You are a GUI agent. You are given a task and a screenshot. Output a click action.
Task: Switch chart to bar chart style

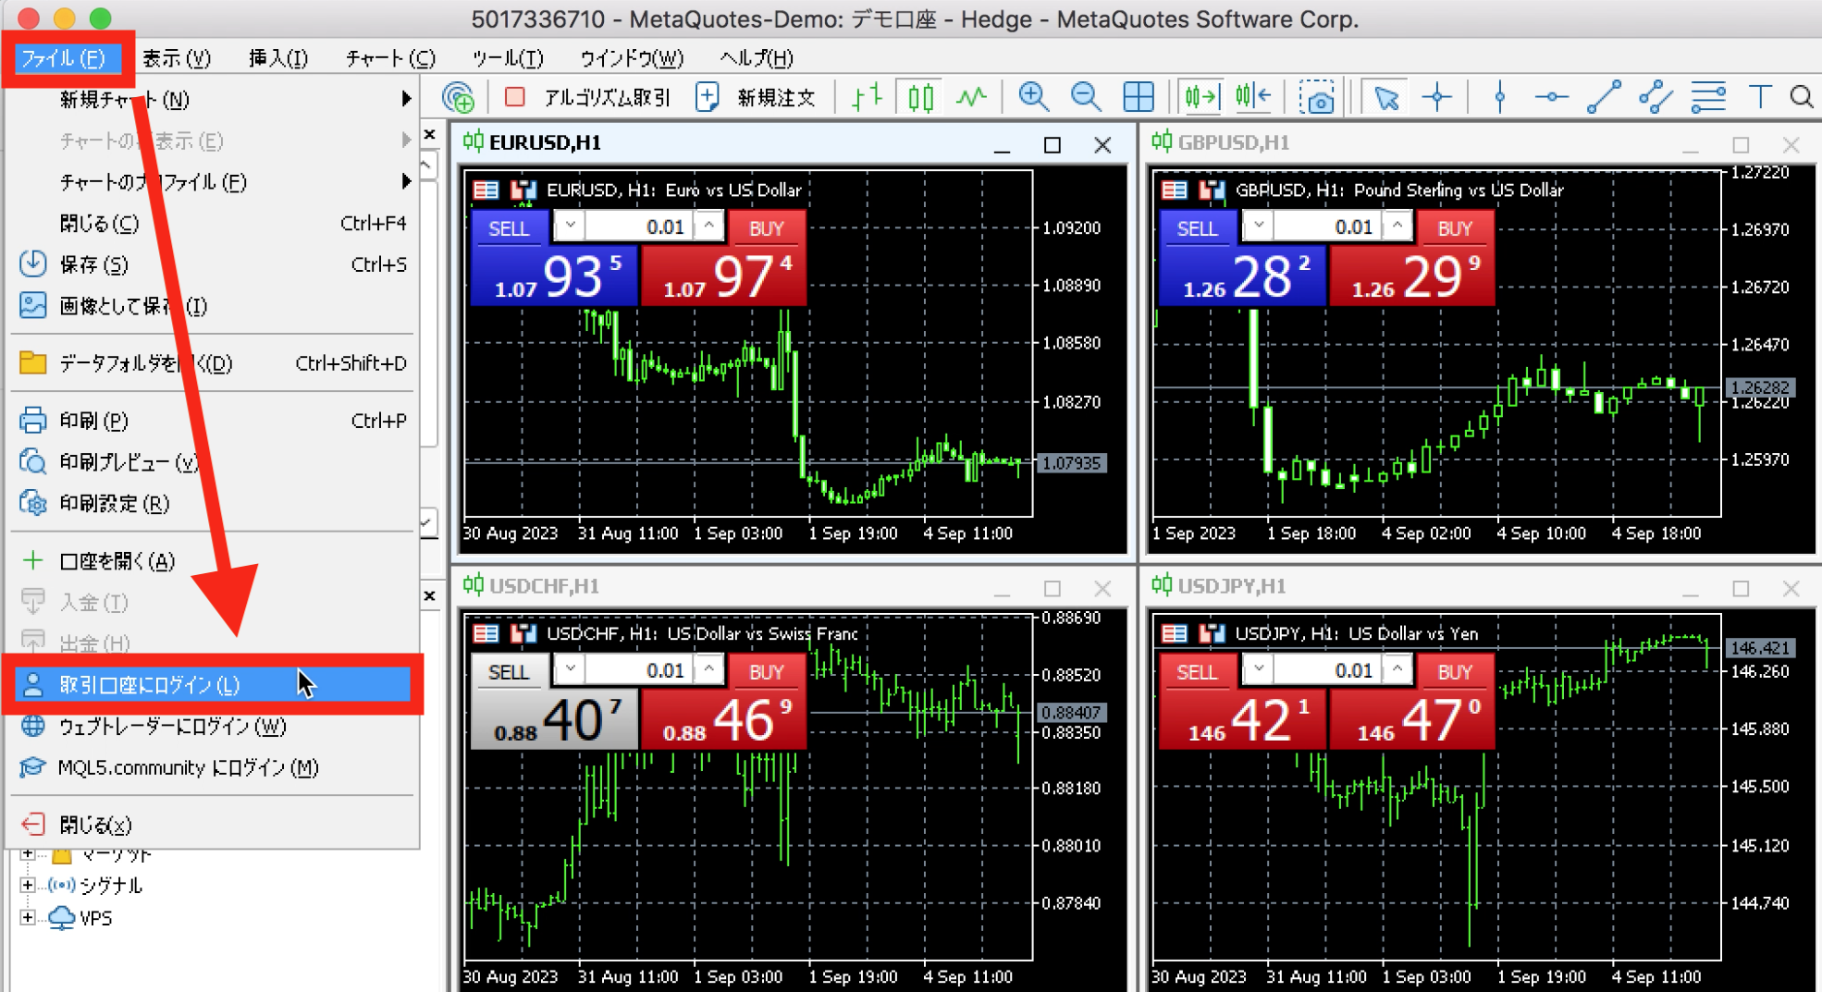click(867, 97)
